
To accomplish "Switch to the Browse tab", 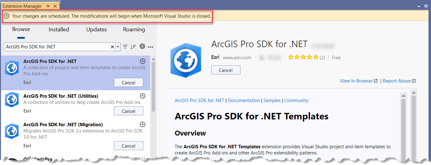I will 21,29.
